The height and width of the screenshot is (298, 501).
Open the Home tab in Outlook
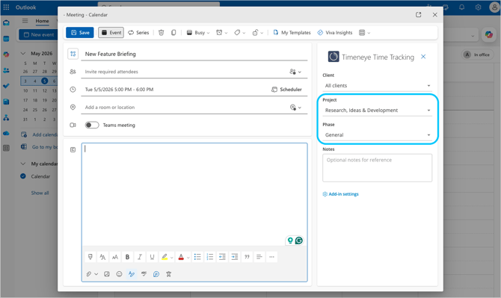coord(42,21)
